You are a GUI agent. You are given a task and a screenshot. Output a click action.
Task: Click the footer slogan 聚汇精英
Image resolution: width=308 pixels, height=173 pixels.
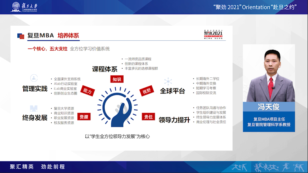(x=22, y=167)
